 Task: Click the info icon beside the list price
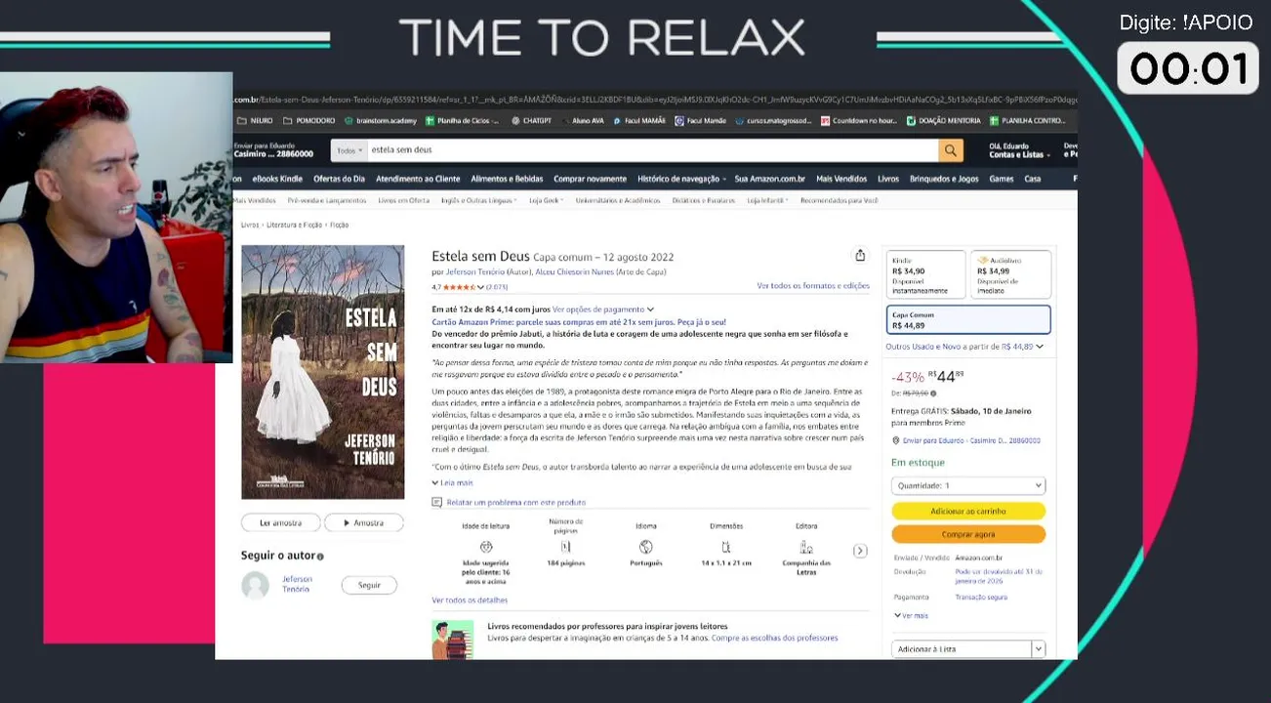pyautogui.click(x=934, y=393)
